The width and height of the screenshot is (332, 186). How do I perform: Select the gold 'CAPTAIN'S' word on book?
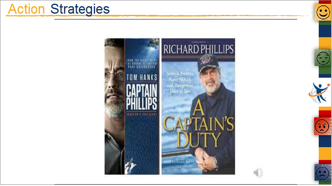pyautogui.click(x=198, y=124)
